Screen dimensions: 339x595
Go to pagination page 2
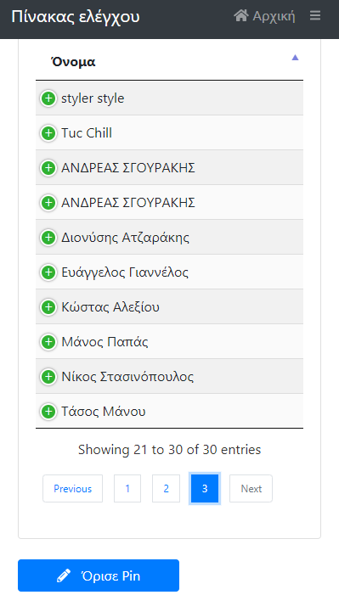(x=166, y=488)
